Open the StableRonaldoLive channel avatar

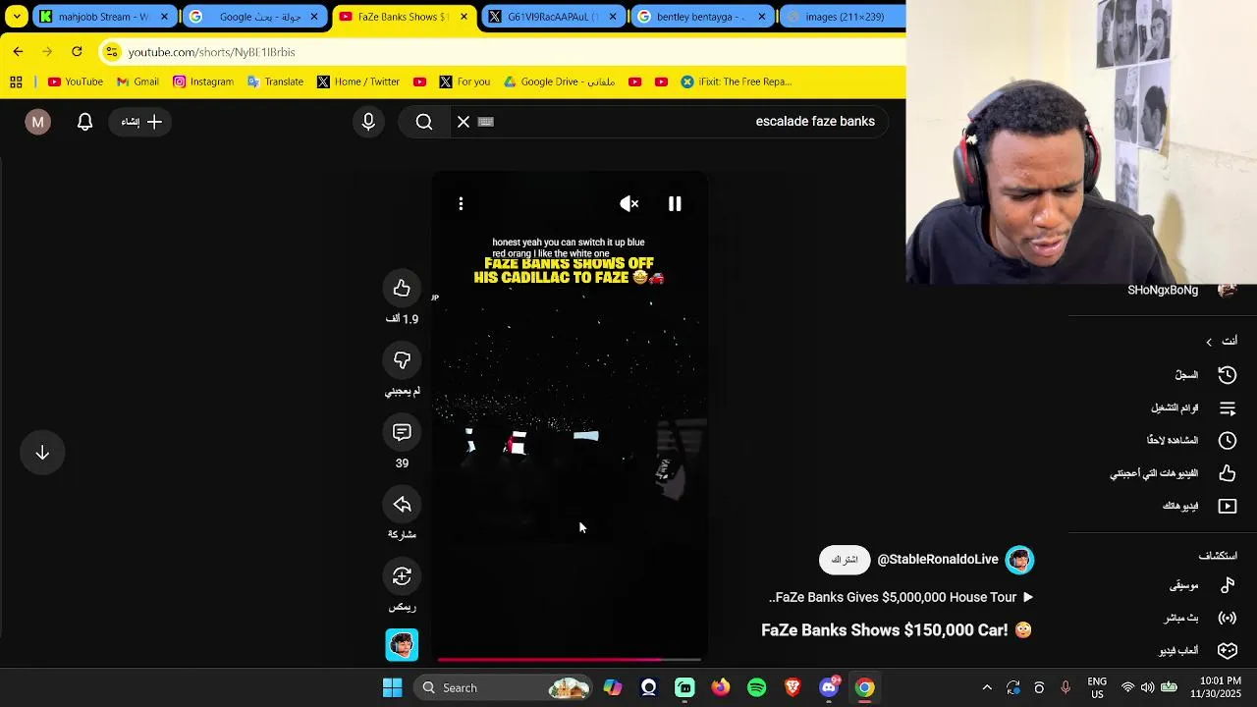pos(1019,560)
